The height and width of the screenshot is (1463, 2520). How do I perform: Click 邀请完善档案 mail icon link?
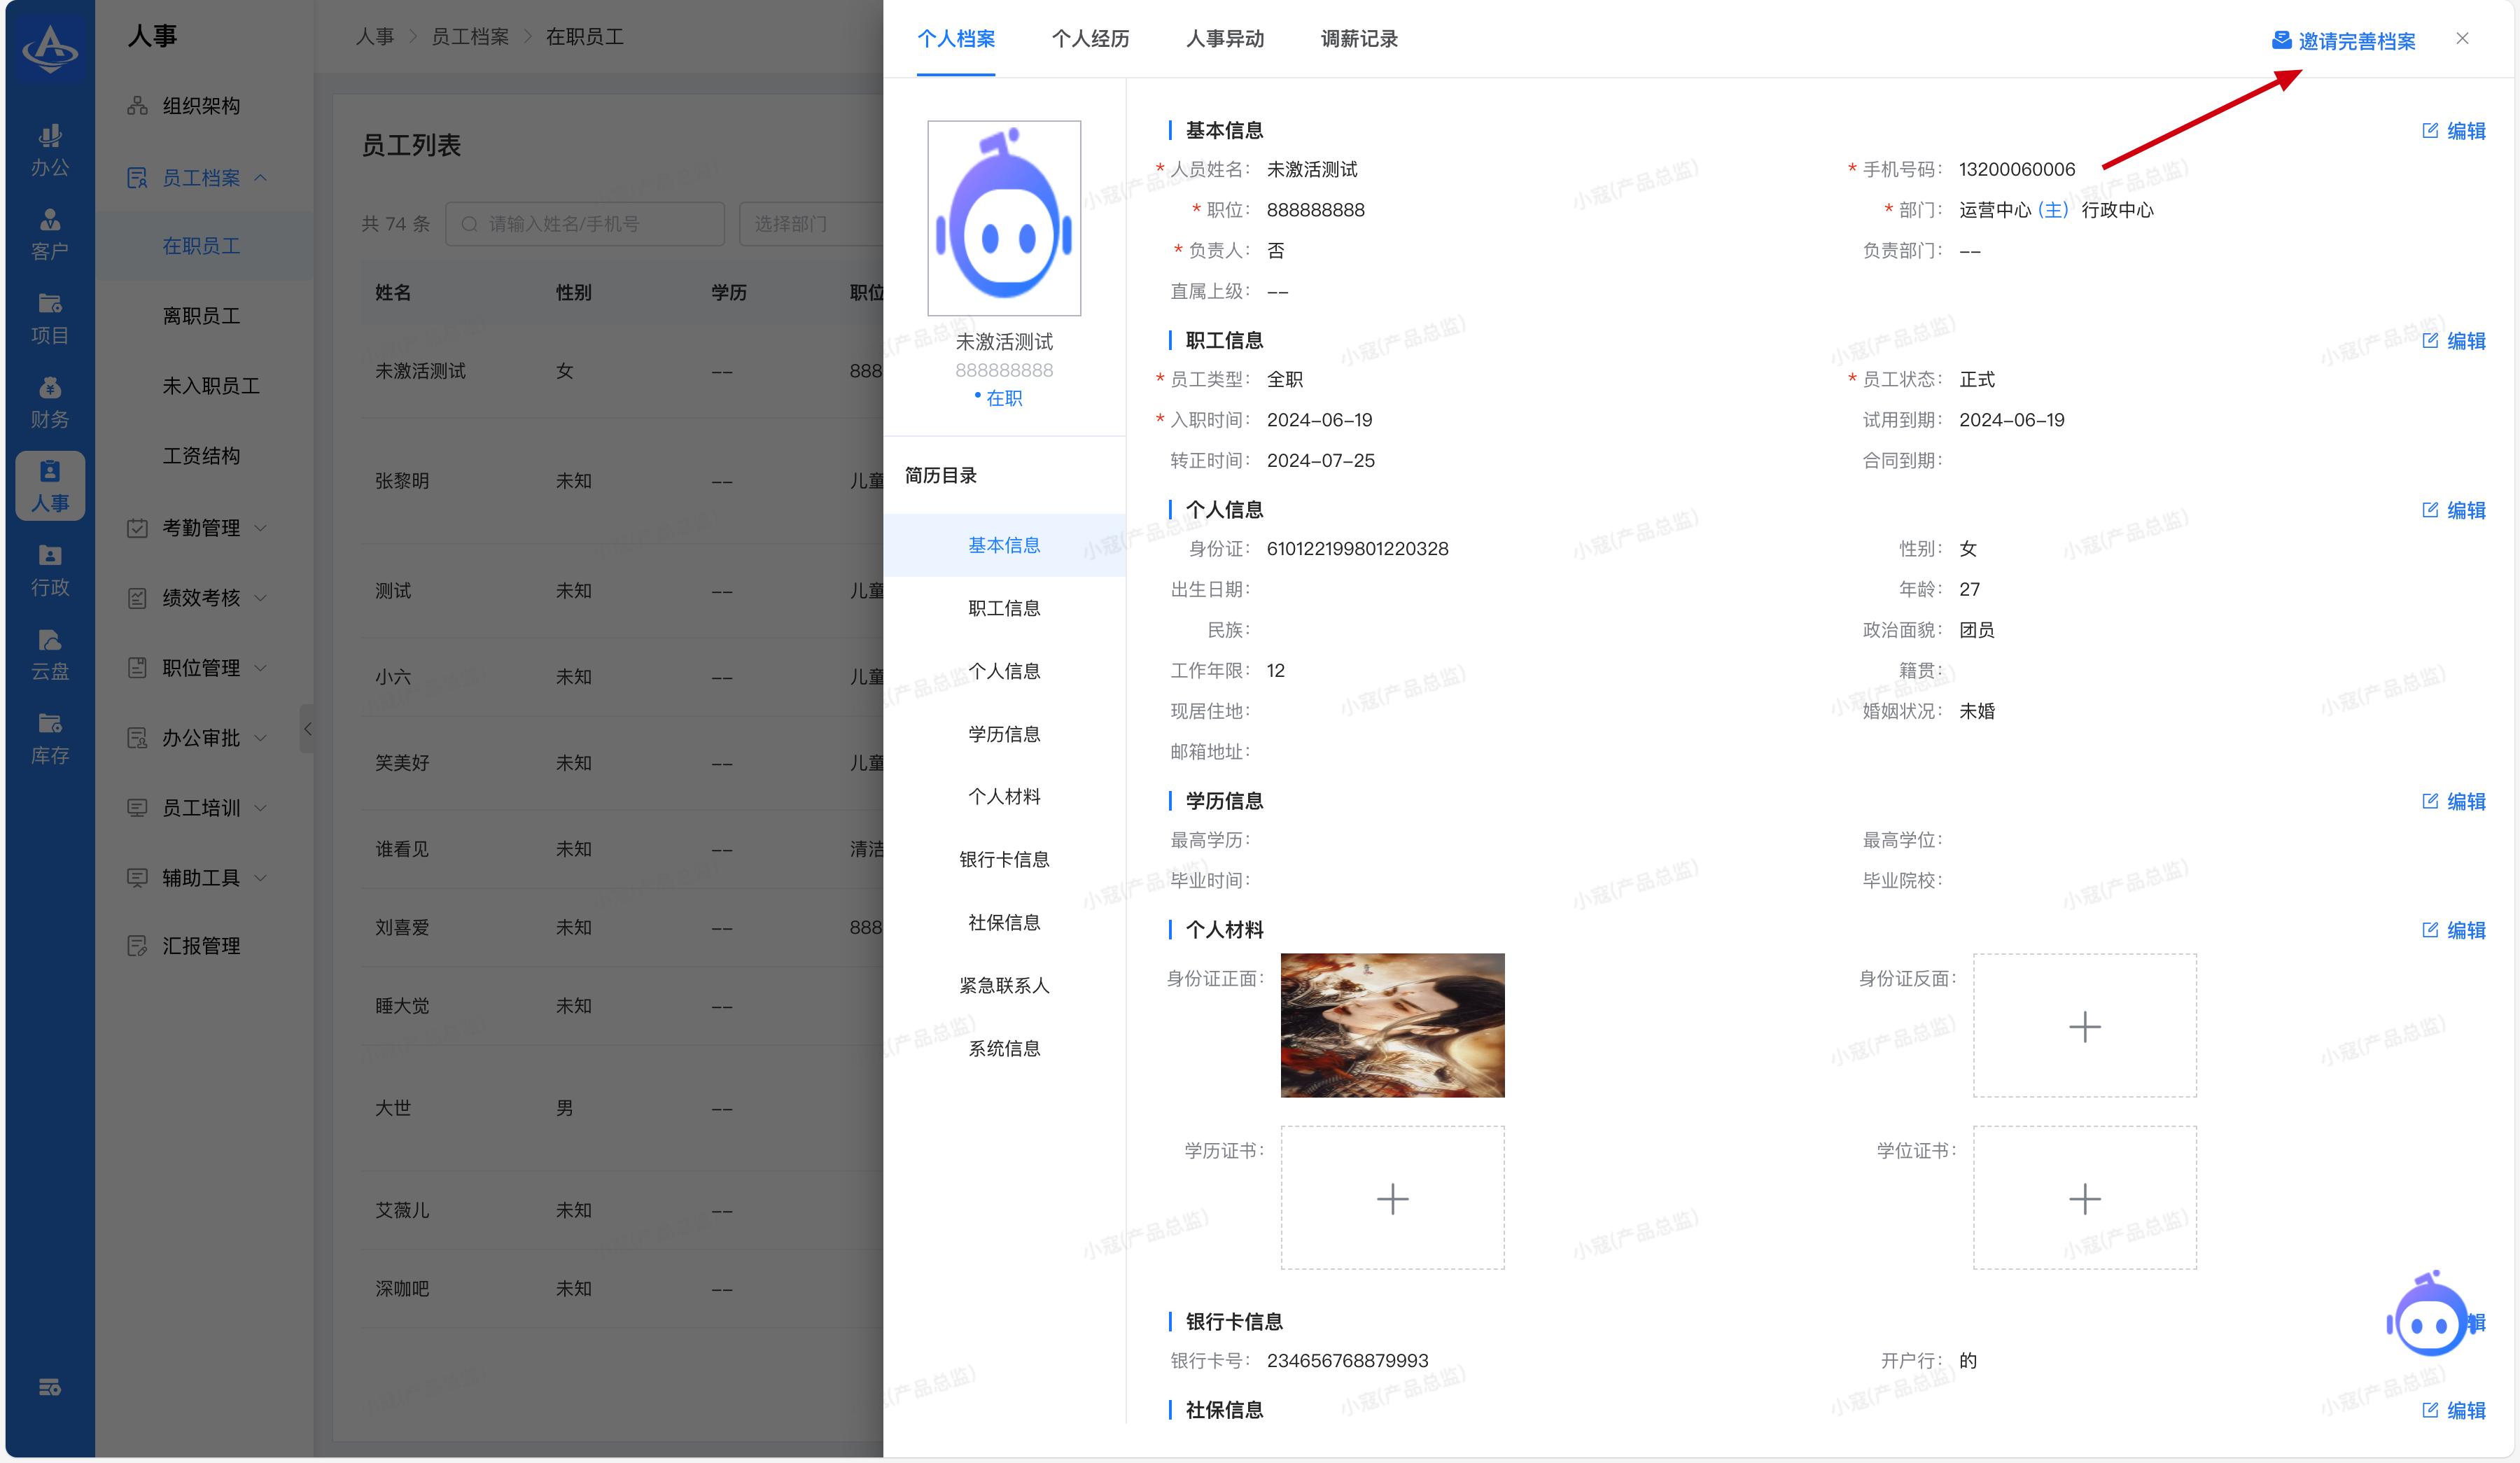[x=2343, y=41]
